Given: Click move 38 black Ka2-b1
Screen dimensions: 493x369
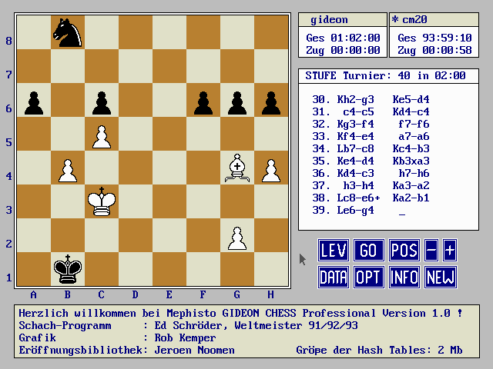Looking at the screenshot, I should [x=411, y=198].
